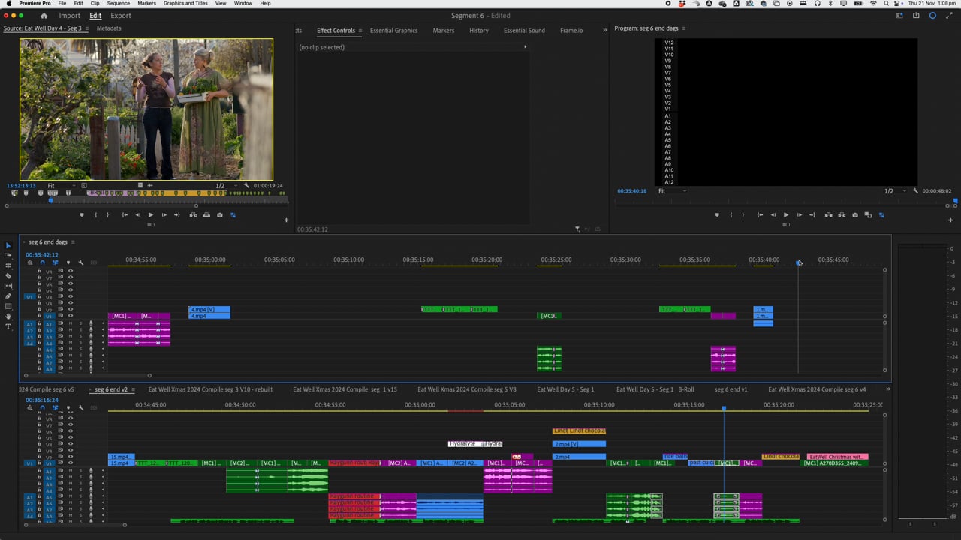
Task: Open the Source monitor Fit zoom dropdown
Action: coord(62,186)
